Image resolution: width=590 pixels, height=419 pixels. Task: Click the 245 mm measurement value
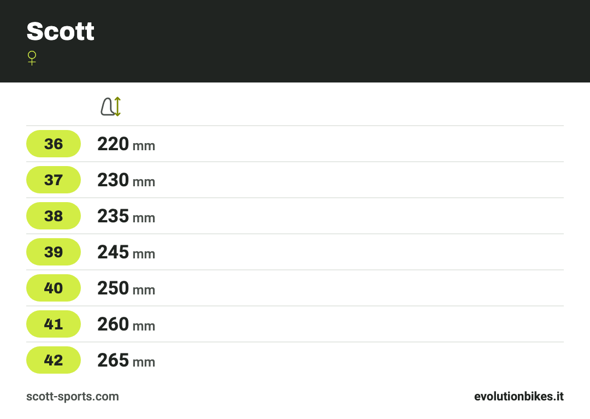[x=126, y=252]
